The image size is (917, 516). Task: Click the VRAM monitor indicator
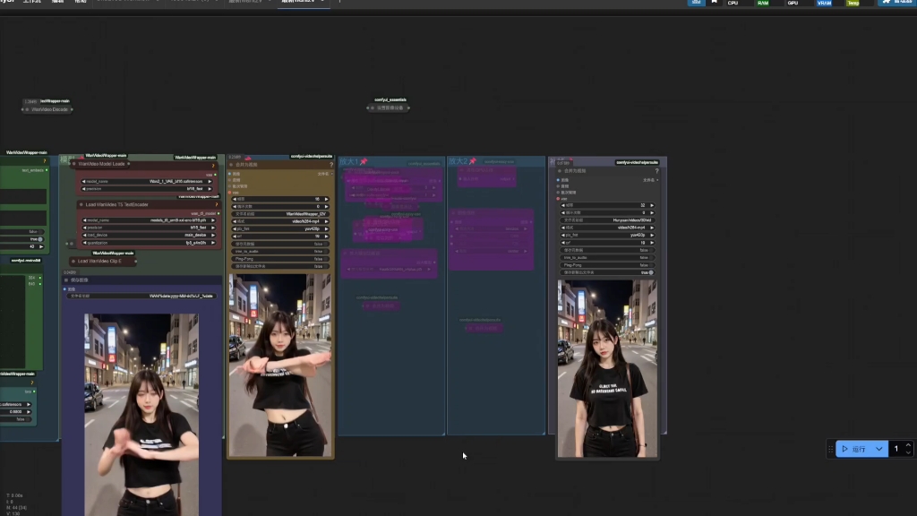click(824, 4)
